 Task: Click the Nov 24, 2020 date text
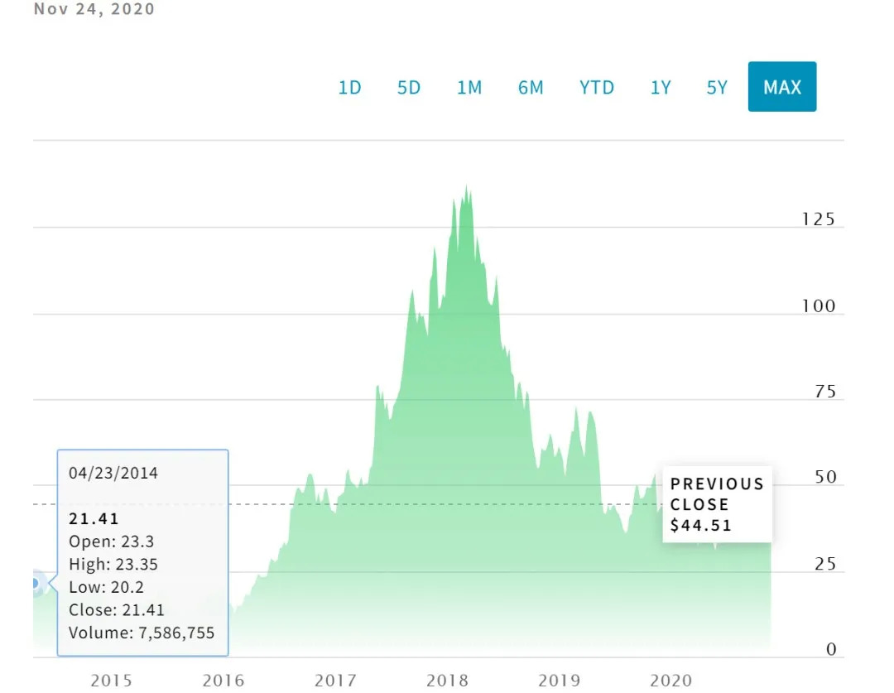click(x=94, y=10)
